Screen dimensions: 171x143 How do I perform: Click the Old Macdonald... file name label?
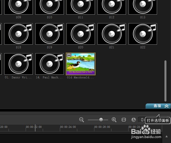[80, 77]
